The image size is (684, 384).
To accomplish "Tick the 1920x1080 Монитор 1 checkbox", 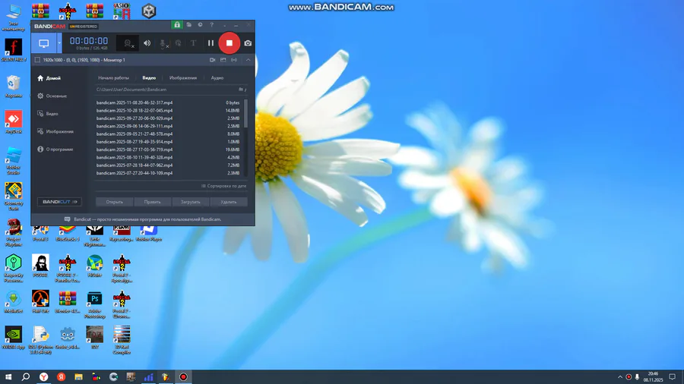I will point(37,60).
